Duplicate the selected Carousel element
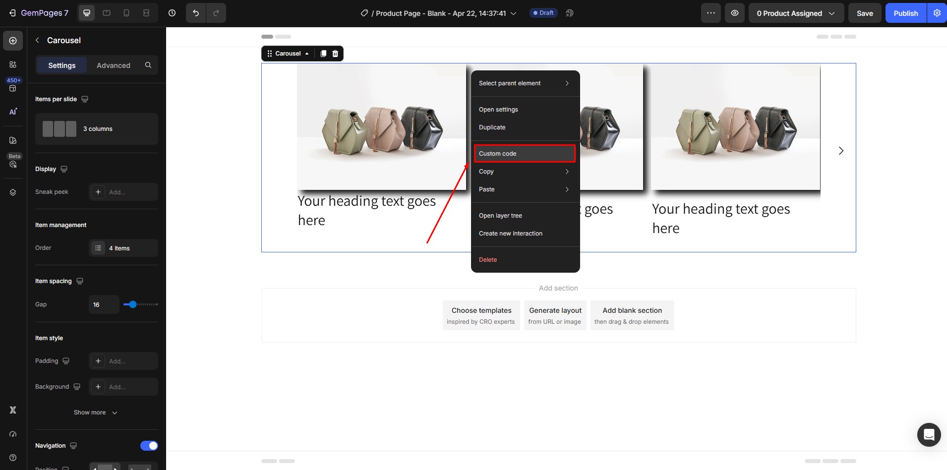 tap(322, 54)
